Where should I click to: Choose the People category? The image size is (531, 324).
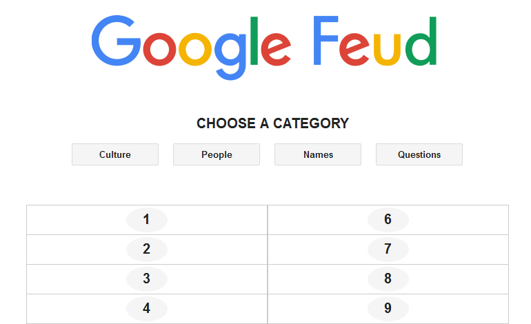(217, 154)
